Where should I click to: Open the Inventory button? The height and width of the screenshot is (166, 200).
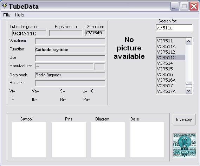(184, 119)
